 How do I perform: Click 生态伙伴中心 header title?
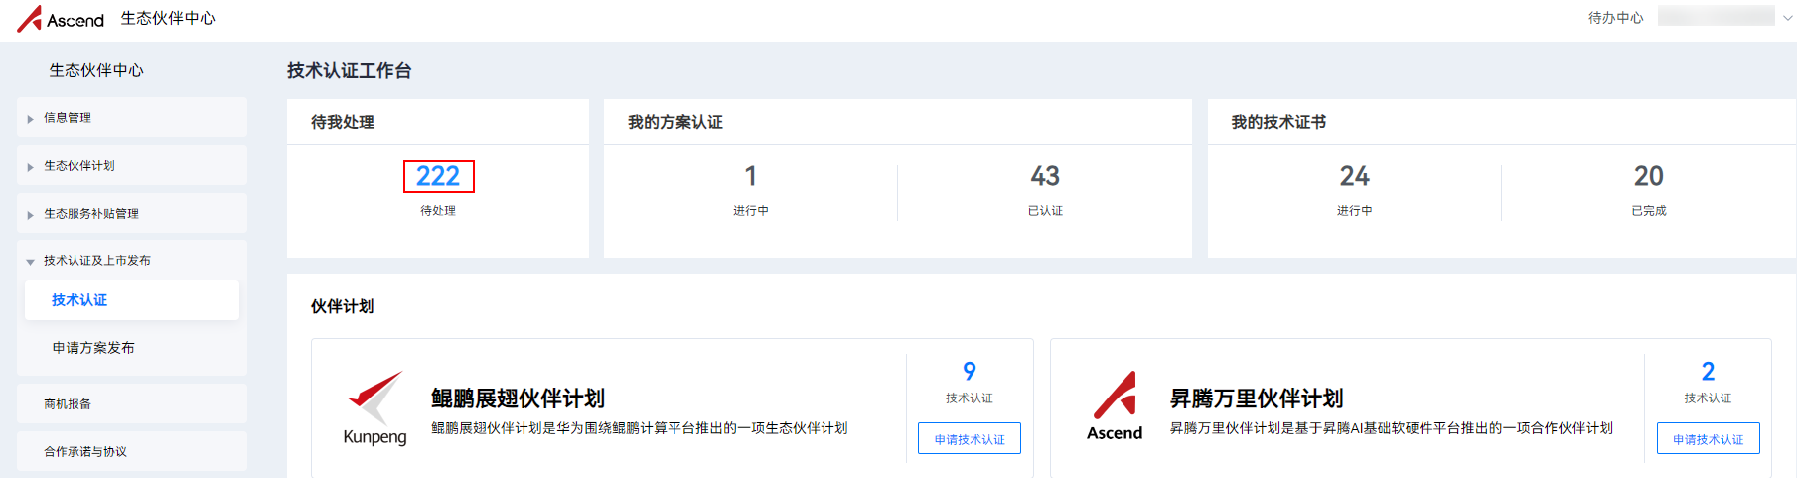[x=168, y=18]
